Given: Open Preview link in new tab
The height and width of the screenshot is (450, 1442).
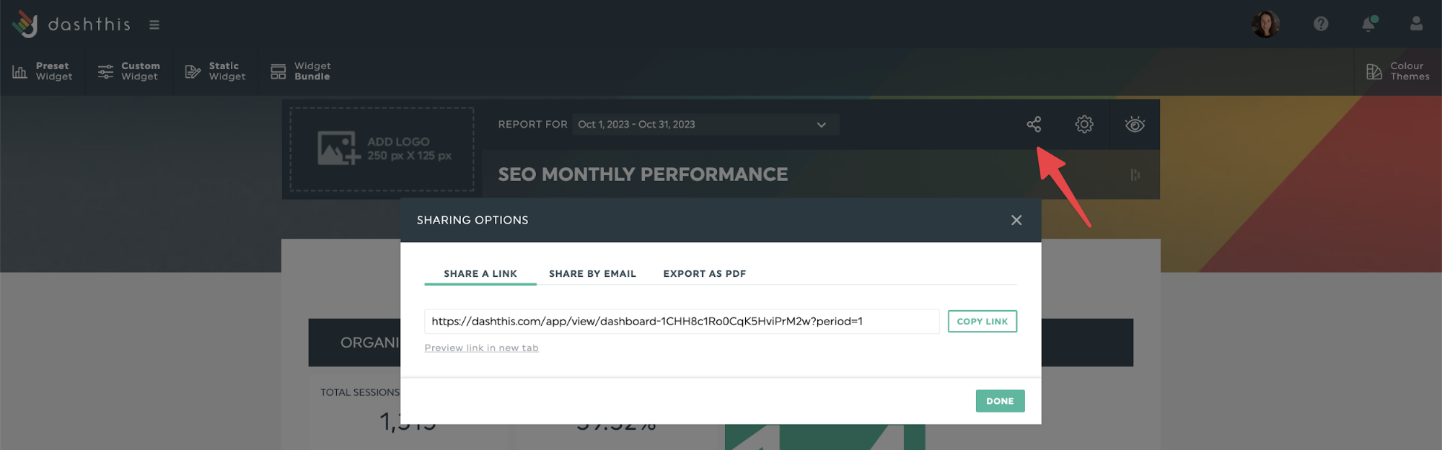Looking at the screenshot, I should coord(481,348).
